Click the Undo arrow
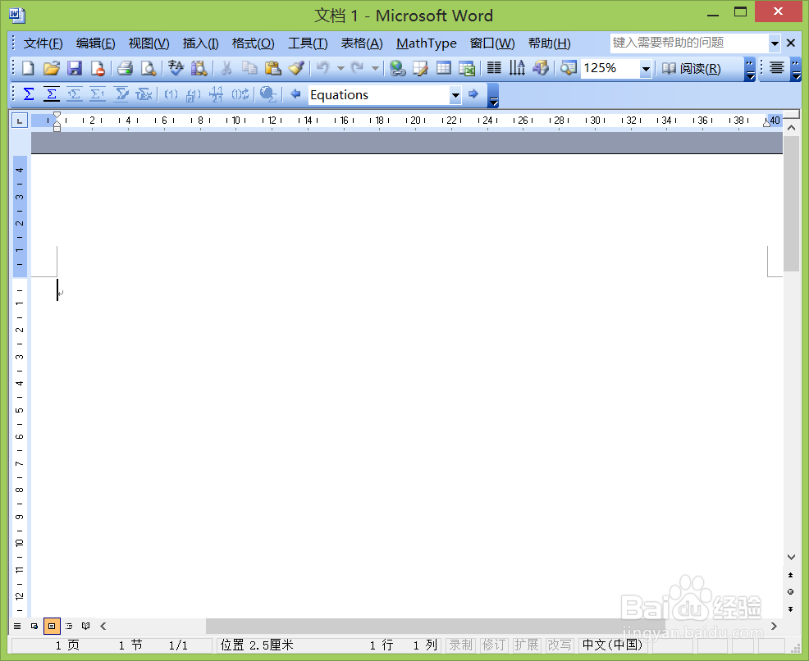The image size is (809, 661). point(323,68)
